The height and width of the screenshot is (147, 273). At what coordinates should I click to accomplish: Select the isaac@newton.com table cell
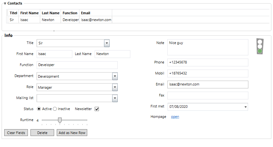point(96,20)
